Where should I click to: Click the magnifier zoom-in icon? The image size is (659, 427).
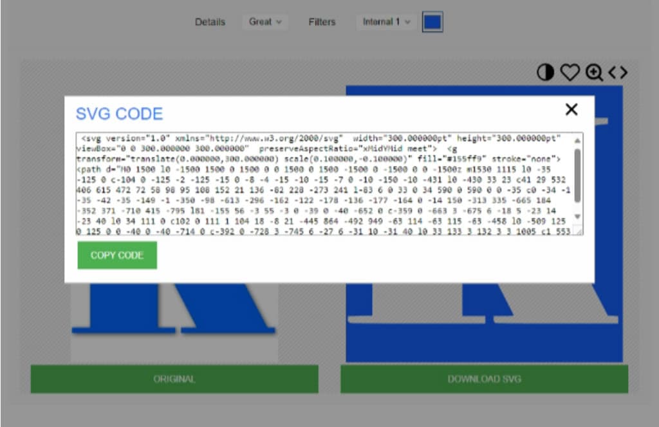pos(593,73)
